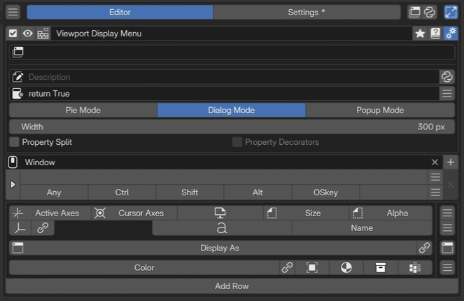The height and width of the screenshot is (301, 464).
Task: Select Popup Mode
Action: tap(380, 110)
